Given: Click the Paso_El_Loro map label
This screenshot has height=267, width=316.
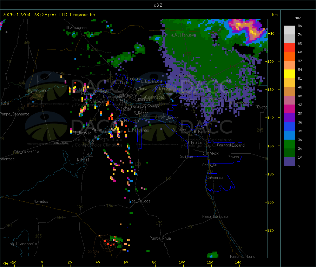Looking at the screenshot, I should (243, 256).
